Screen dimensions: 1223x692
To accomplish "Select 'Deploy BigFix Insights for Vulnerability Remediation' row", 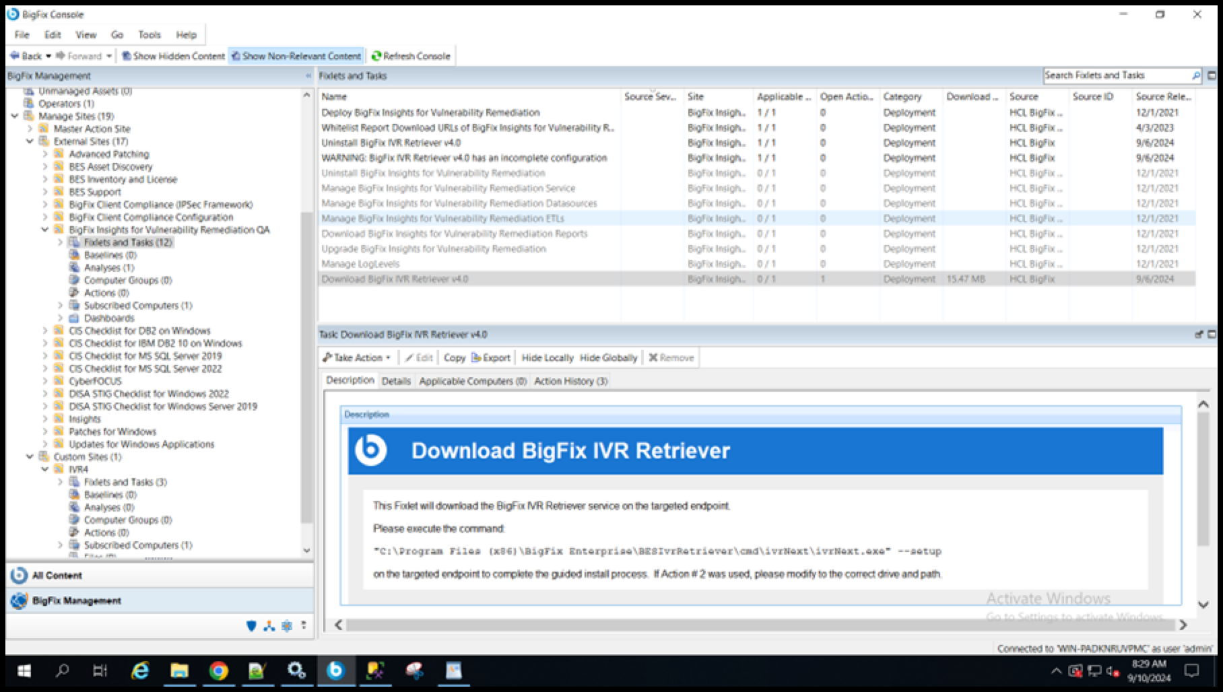I will coord(757,112).
